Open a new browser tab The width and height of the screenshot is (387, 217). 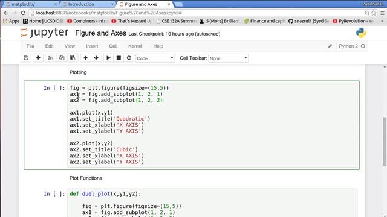(179, 4)
